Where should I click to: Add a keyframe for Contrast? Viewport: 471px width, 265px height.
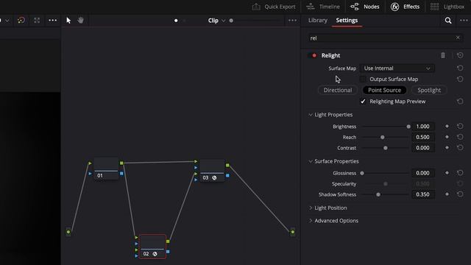447,148
